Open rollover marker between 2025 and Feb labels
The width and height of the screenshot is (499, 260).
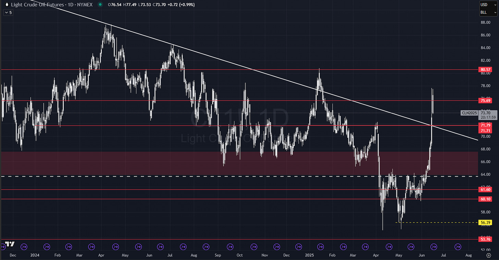(x=320, y=246)
